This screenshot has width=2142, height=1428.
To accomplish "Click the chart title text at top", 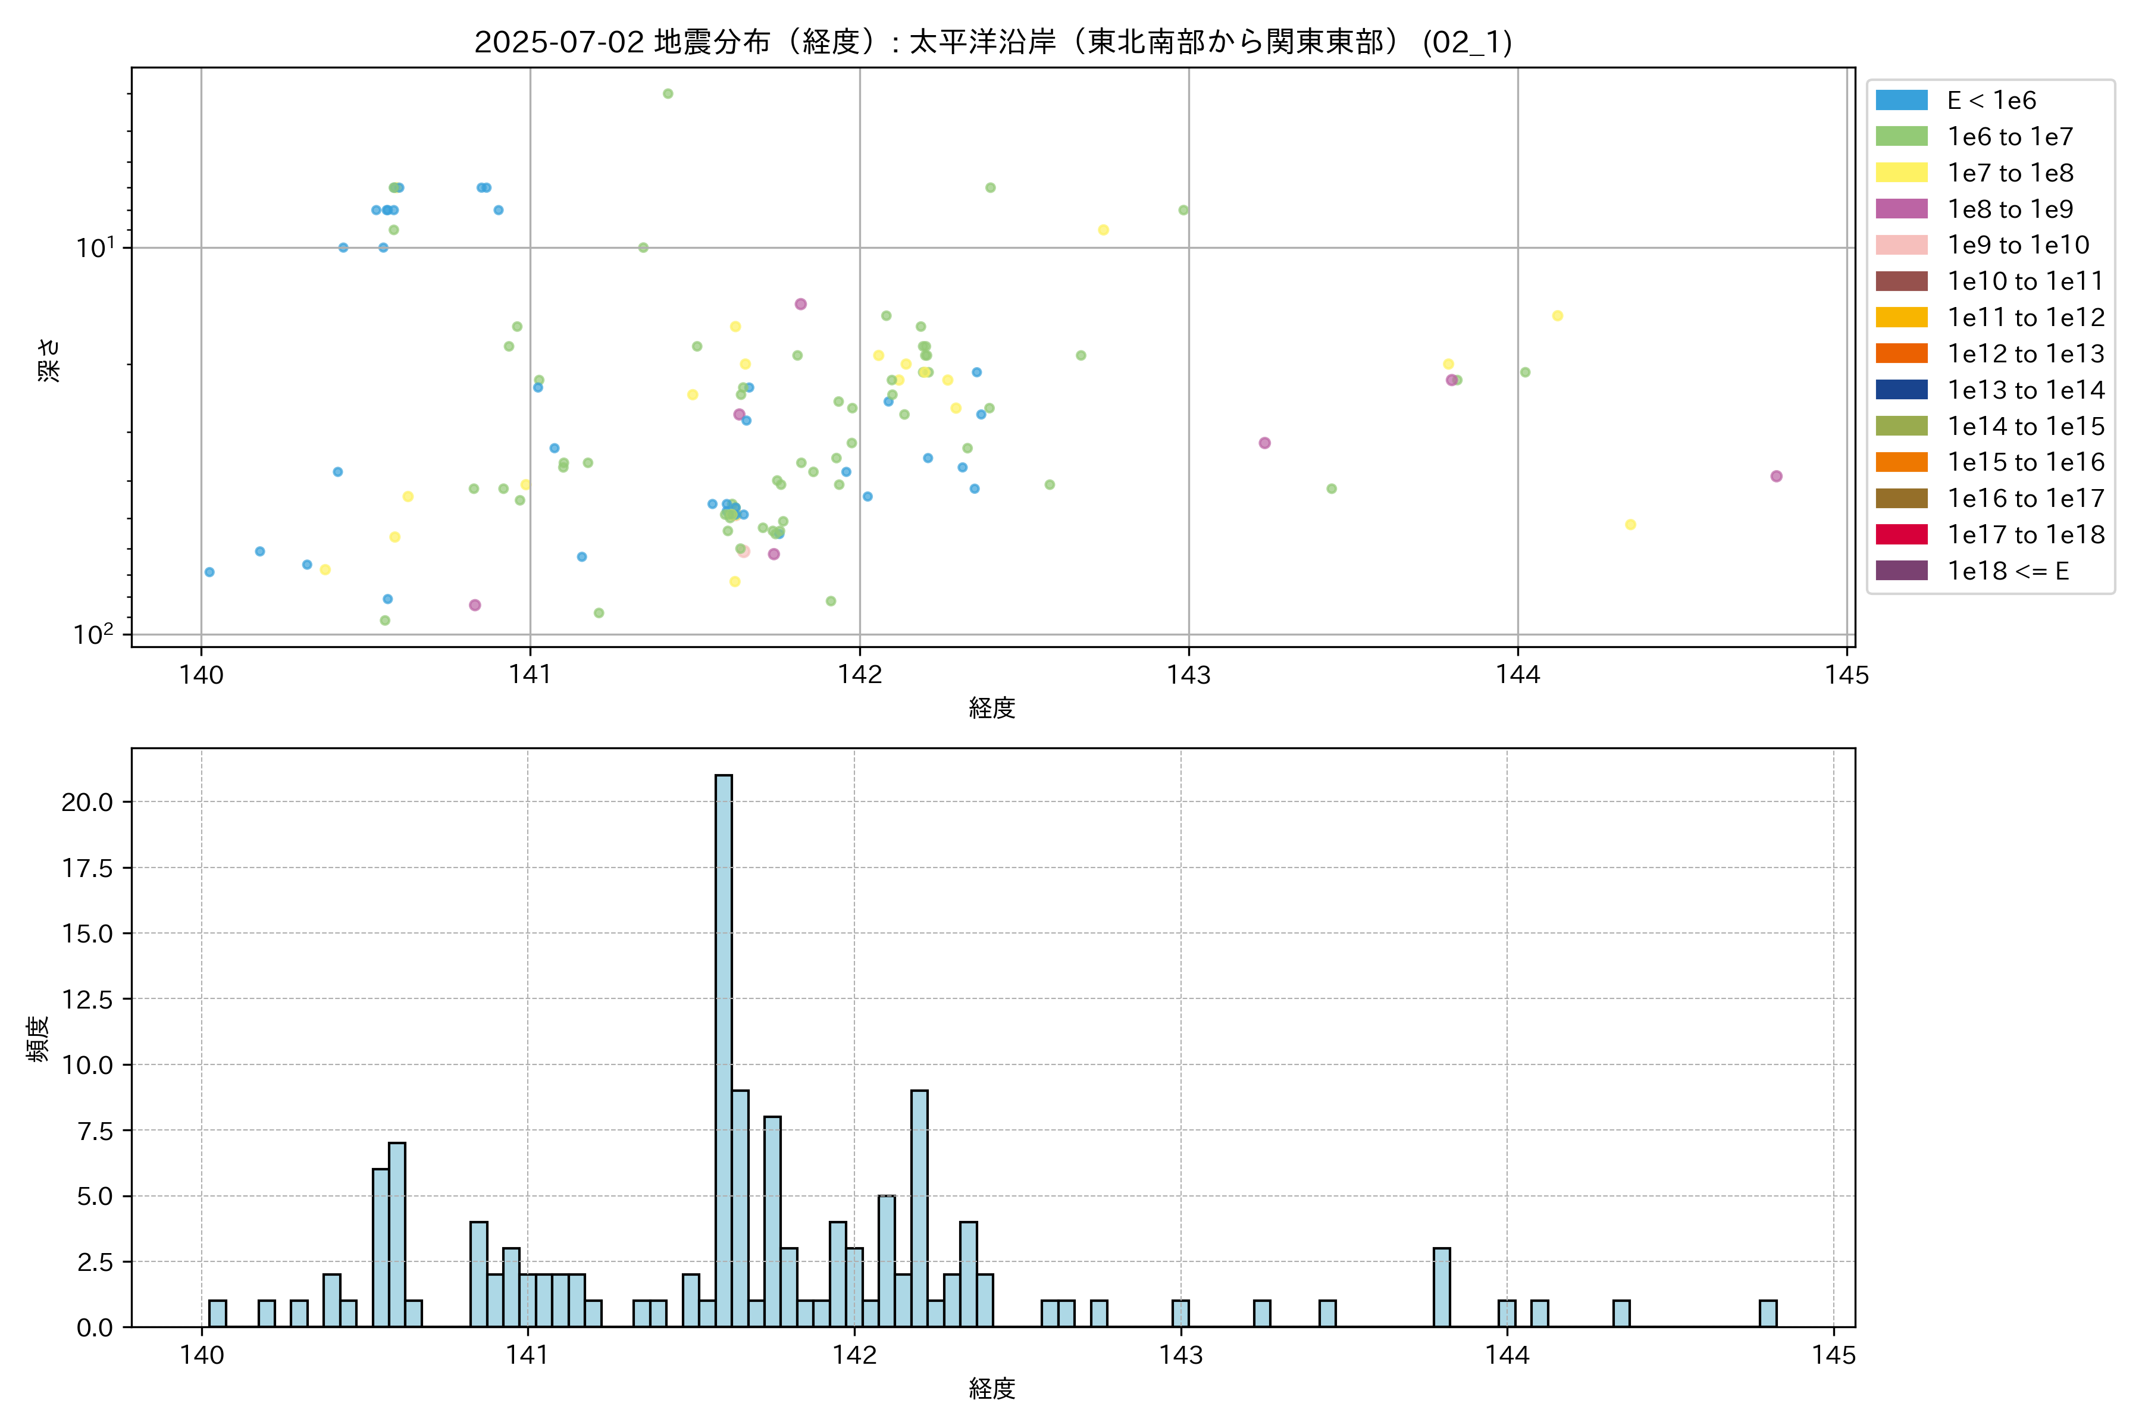I will tap(992, 42).
